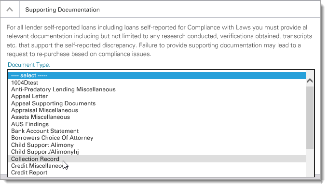Choose Appeal Supporting Documents option
The image size is (328, 187).
(x=157, y=103)
